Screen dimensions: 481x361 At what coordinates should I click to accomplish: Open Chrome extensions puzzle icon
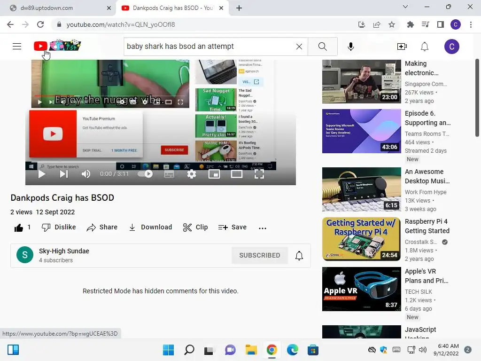point(410,24)
